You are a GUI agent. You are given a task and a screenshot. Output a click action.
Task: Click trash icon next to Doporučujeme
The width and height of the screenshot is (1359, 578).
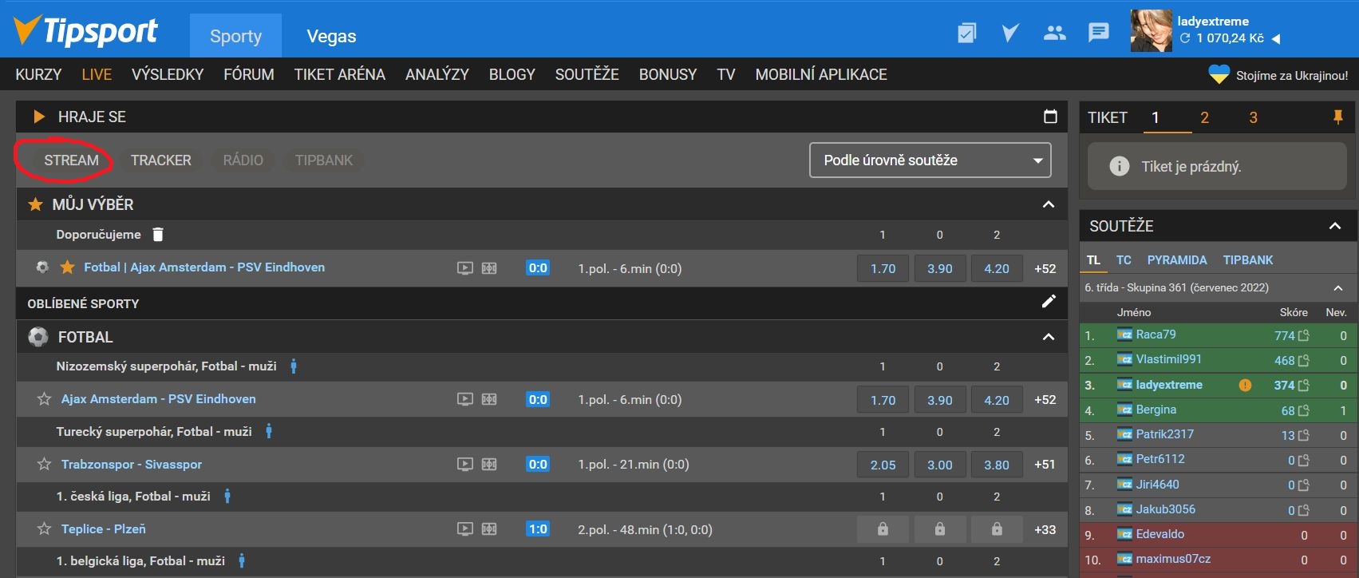(158, 234)
